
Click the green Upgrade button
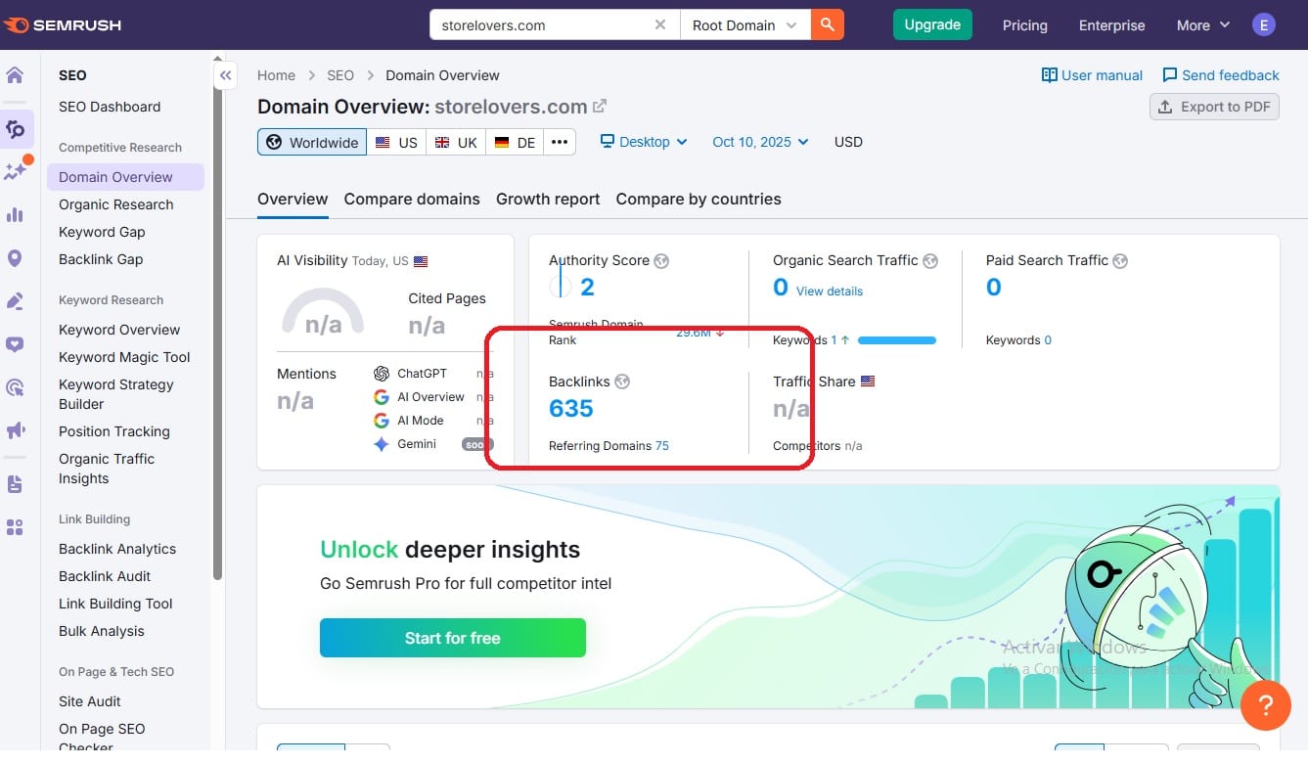click(x=931, y=25)
